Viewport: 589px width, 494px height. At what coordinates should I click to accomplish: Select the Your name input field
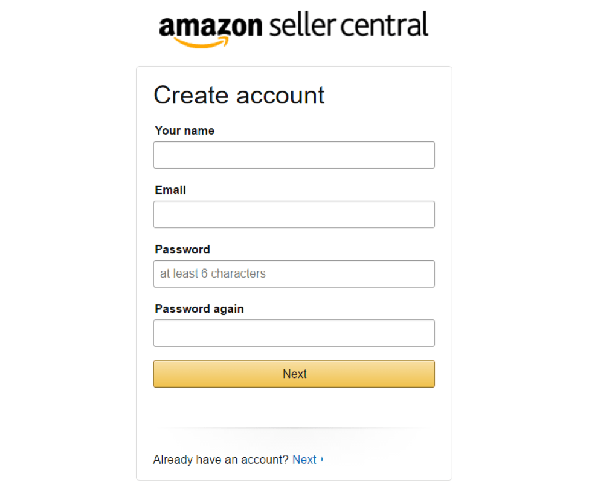point(294,155)
